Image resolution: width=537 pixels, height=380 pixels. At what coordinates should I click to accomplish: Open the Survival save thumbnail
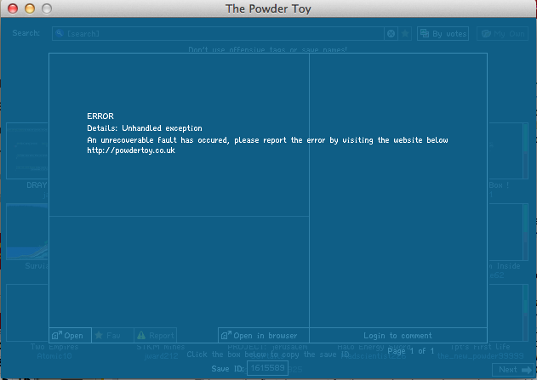coord(27,231)
